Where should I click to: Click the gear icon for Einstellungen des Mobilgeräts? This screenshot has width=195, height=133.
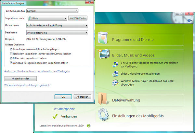[103, 115]
